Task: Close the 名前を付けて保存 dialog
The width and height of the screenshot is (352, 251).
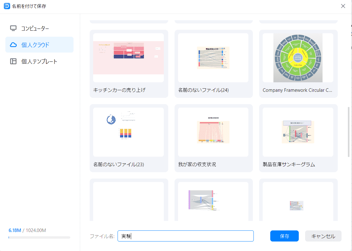Action: 343,6
